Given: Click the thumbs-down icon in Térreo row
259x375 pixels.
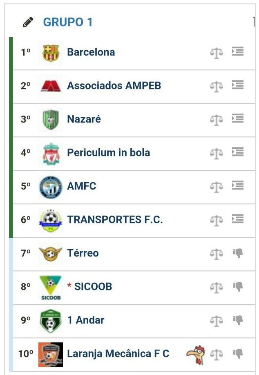Looking at the screenshot, I should click(238, 253).
